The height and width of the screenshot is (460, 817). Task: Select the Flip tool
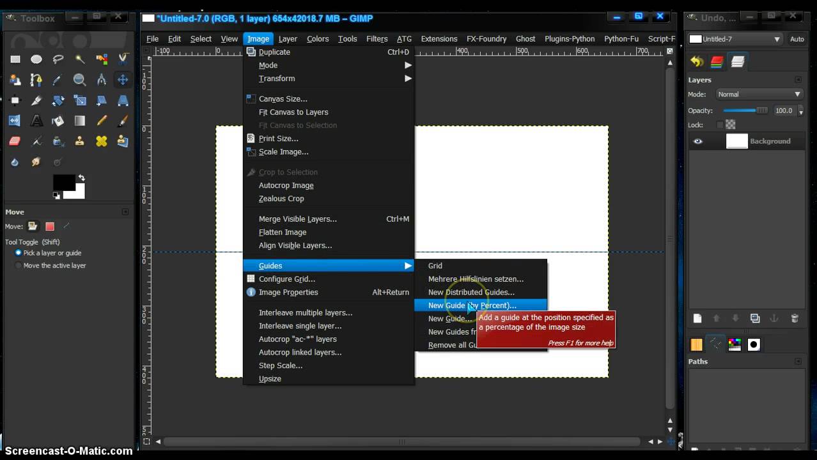(x=15, y=121)
